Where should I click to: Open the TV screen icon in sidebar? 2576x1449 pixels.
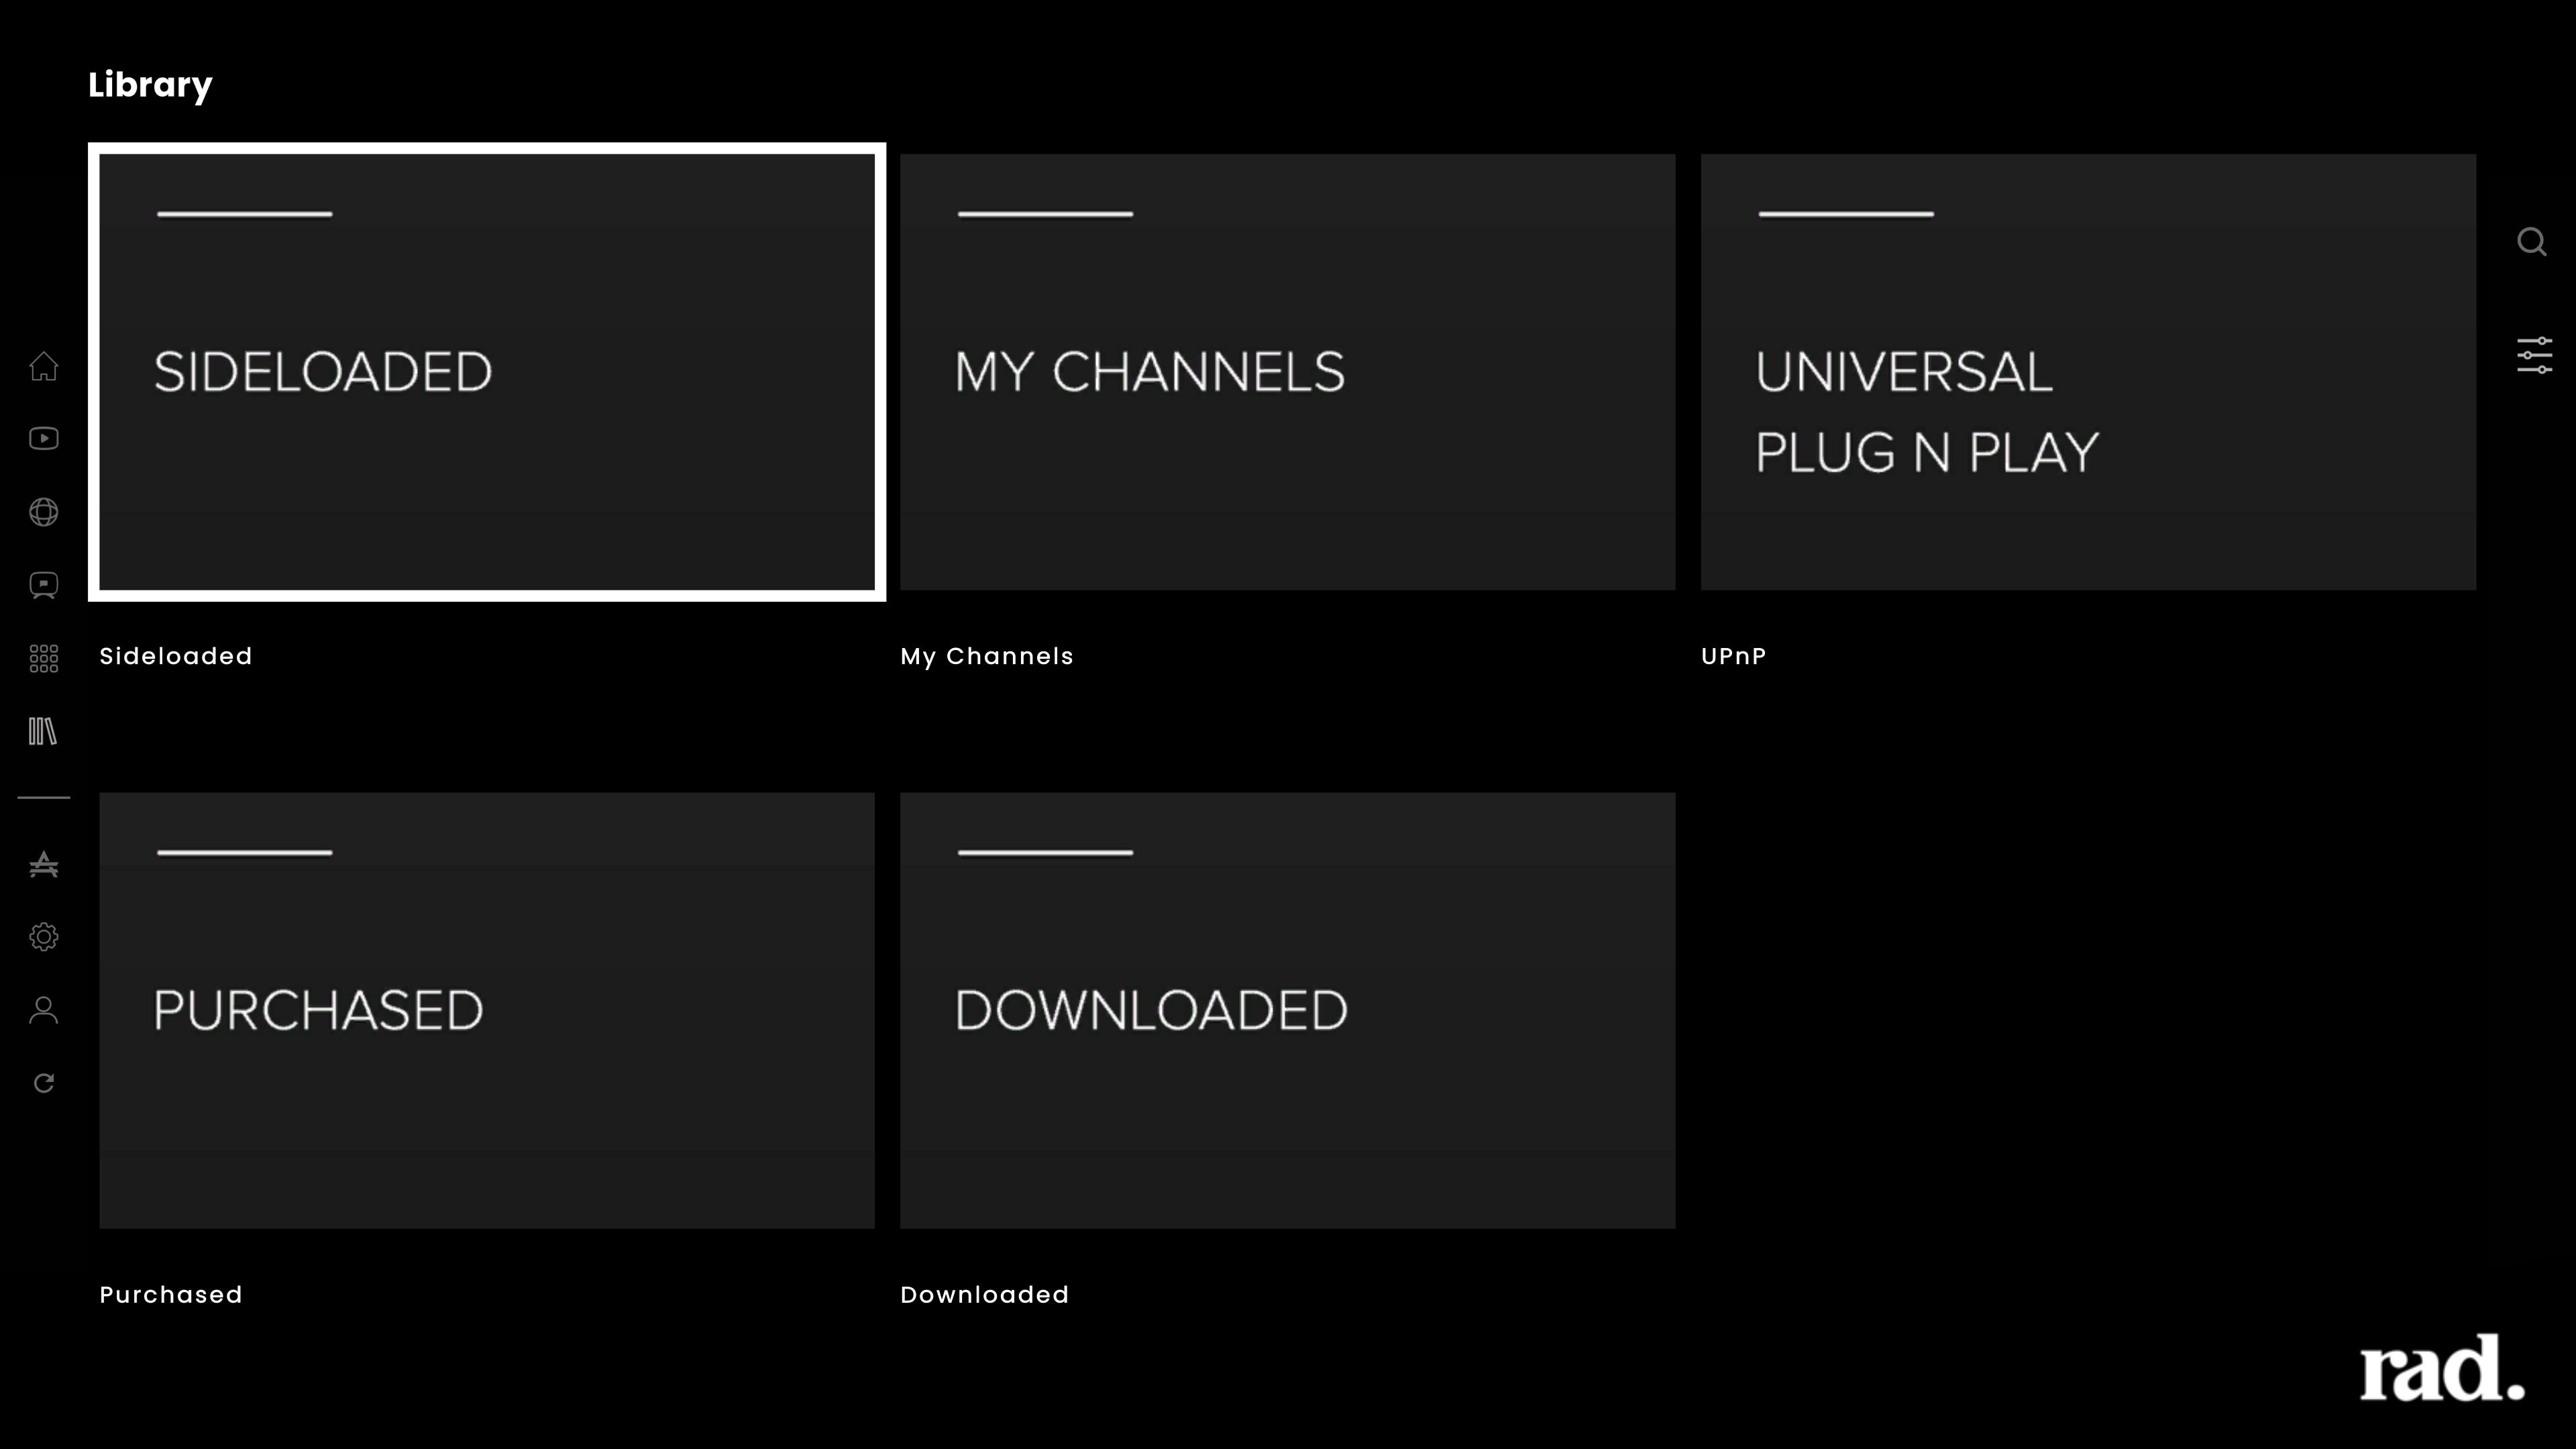[43, 585]
